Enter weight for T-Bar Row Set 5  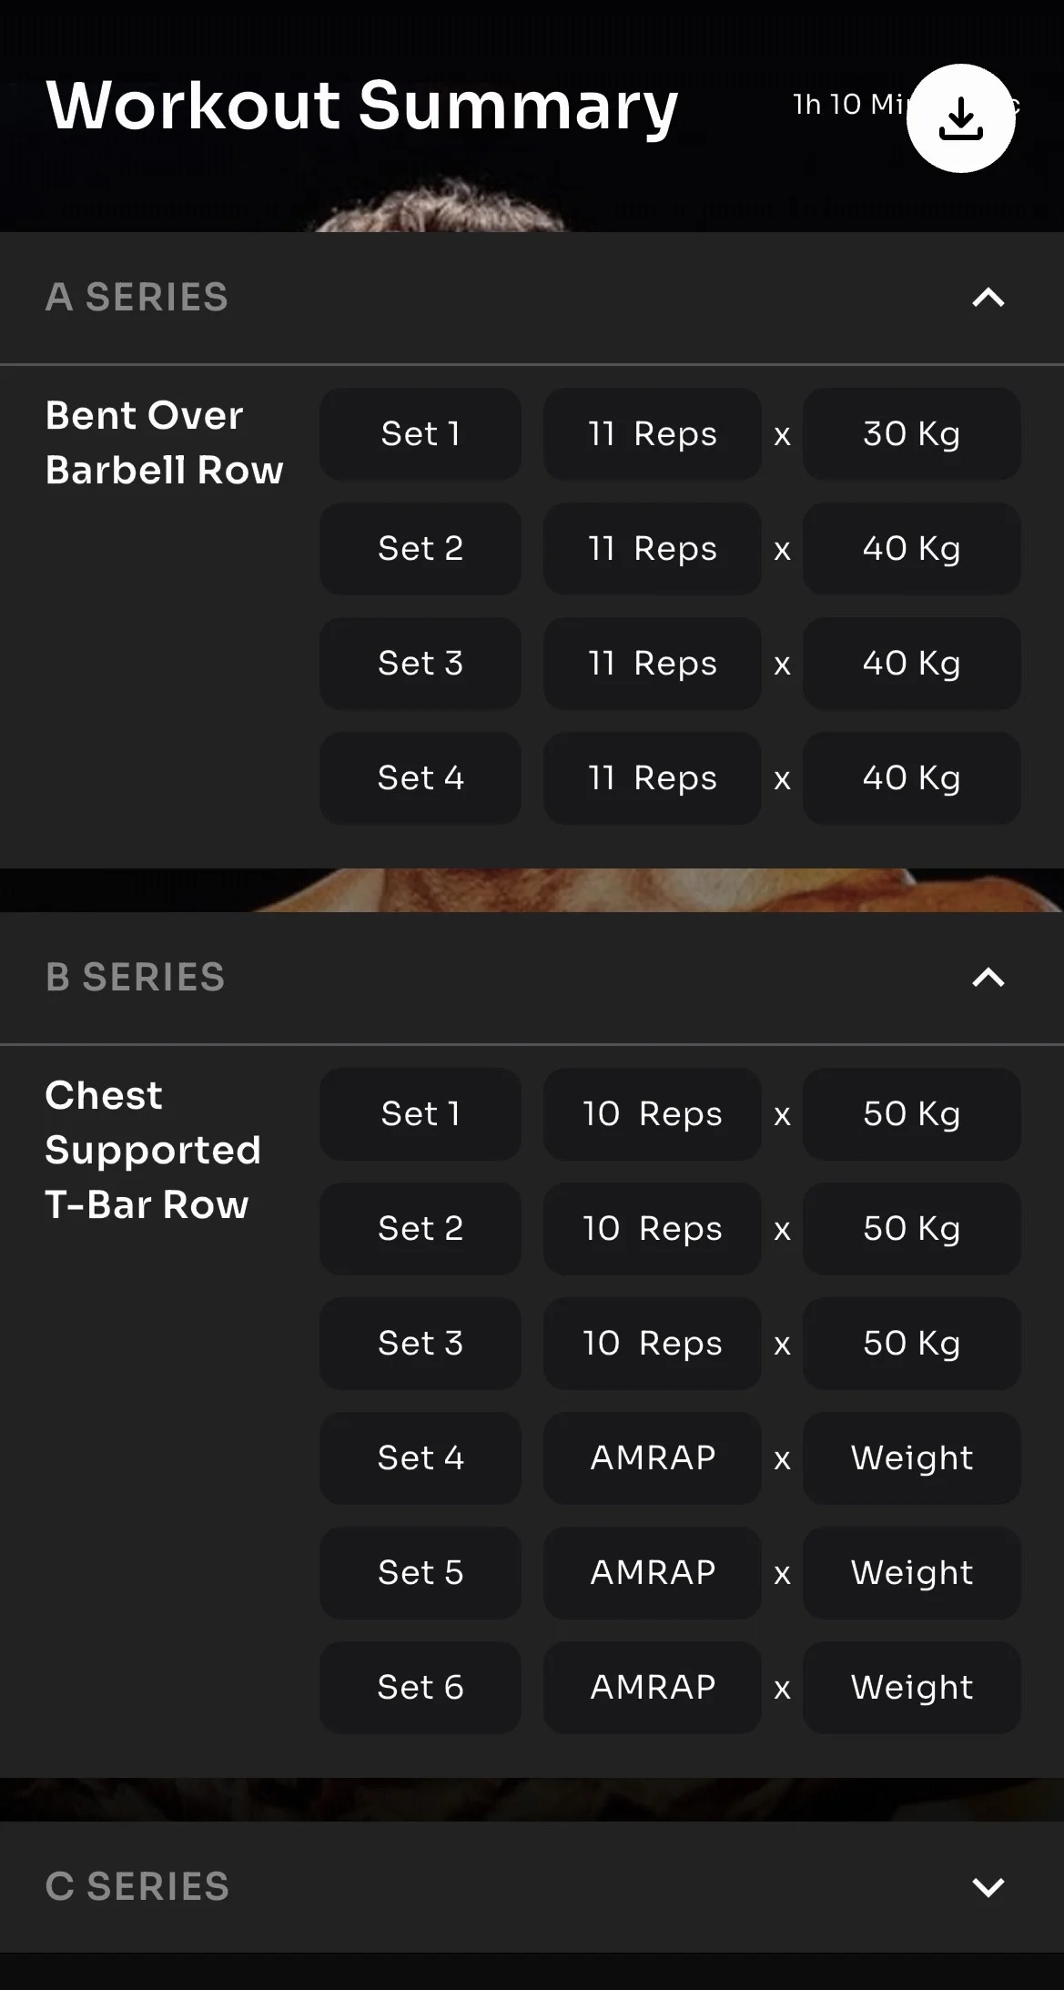click(911, 1573)
